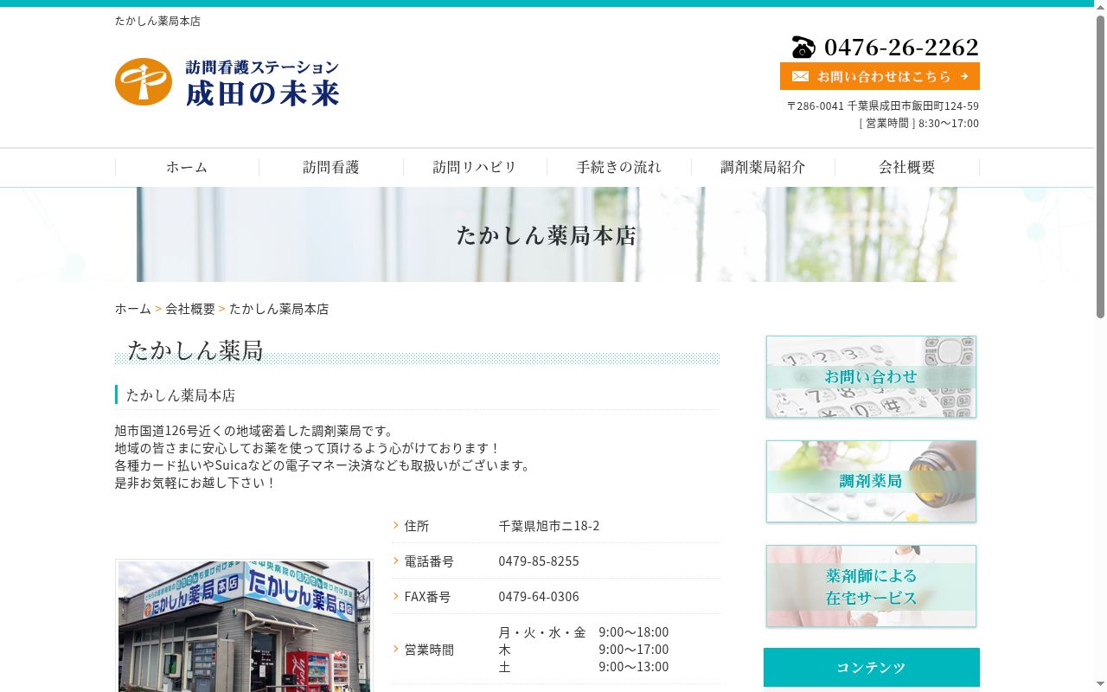Click the header business hours 8:30〜17:00
The width and height of the screenshot is (1107, 692).
[x=949, y=124]
